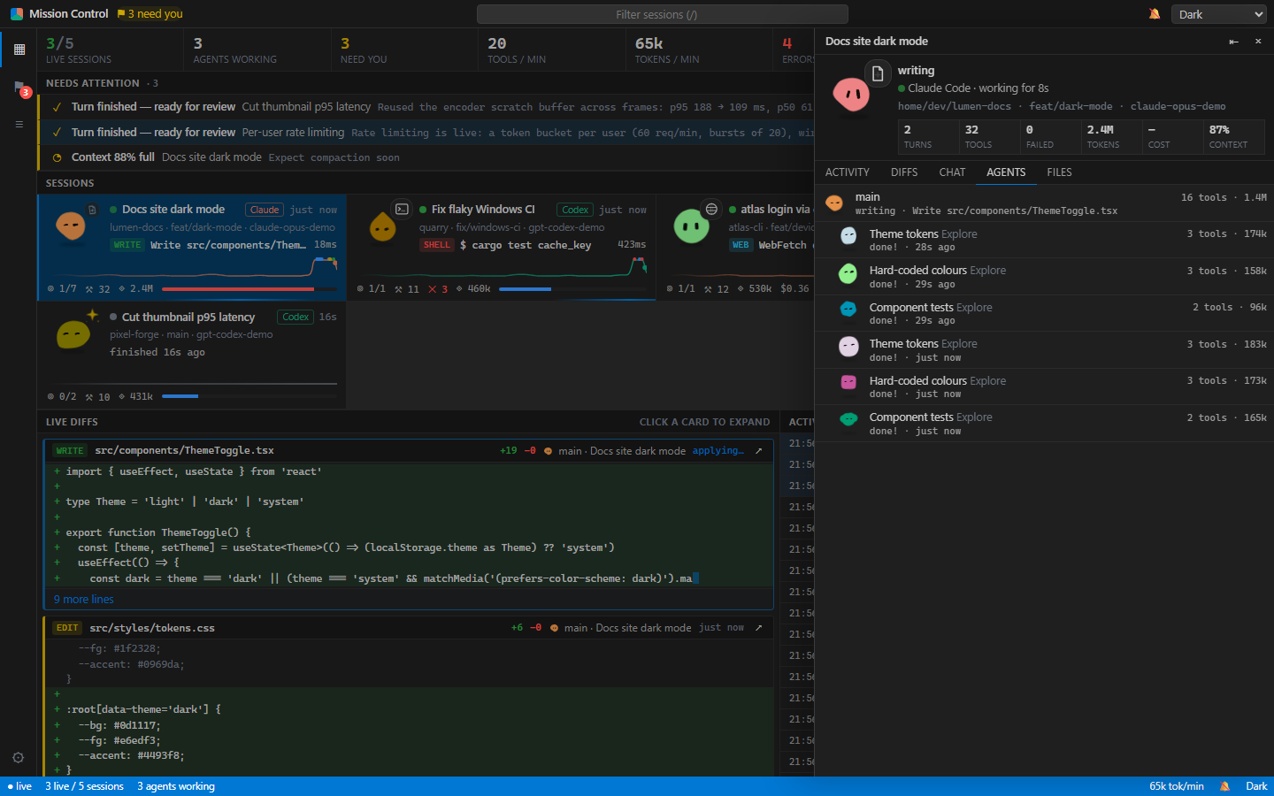Click the magenta avatar of Hard-coded colours just now

point(848,383)
